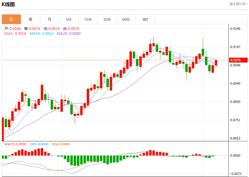Click the MA20: 0.9080 legend
Screen dimensions: 249x177
pos(69,34)
